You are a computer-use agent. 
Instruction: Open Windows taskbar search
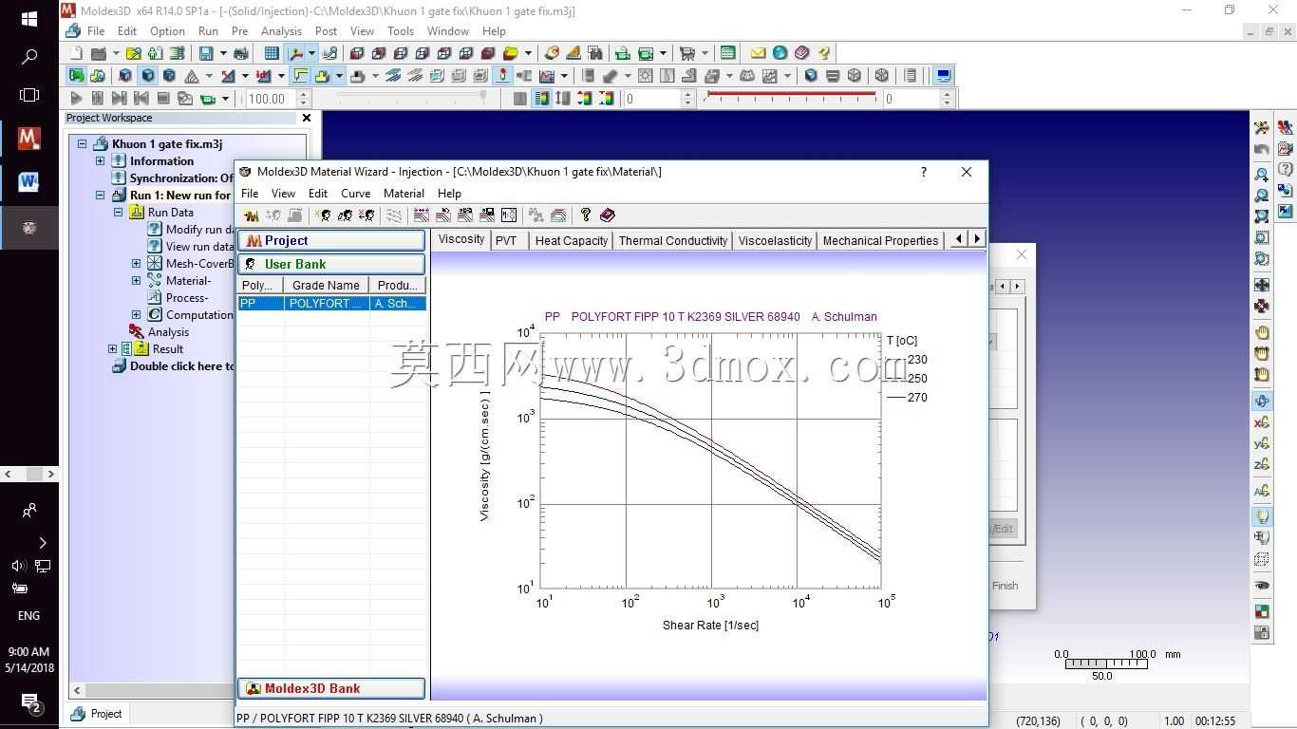pos(28,57)
